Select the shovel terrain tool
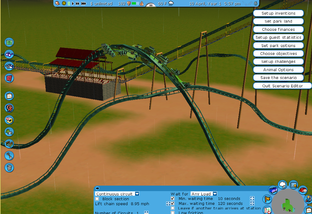The width and height of the screenshot is (312, 214). pos(9,156)
